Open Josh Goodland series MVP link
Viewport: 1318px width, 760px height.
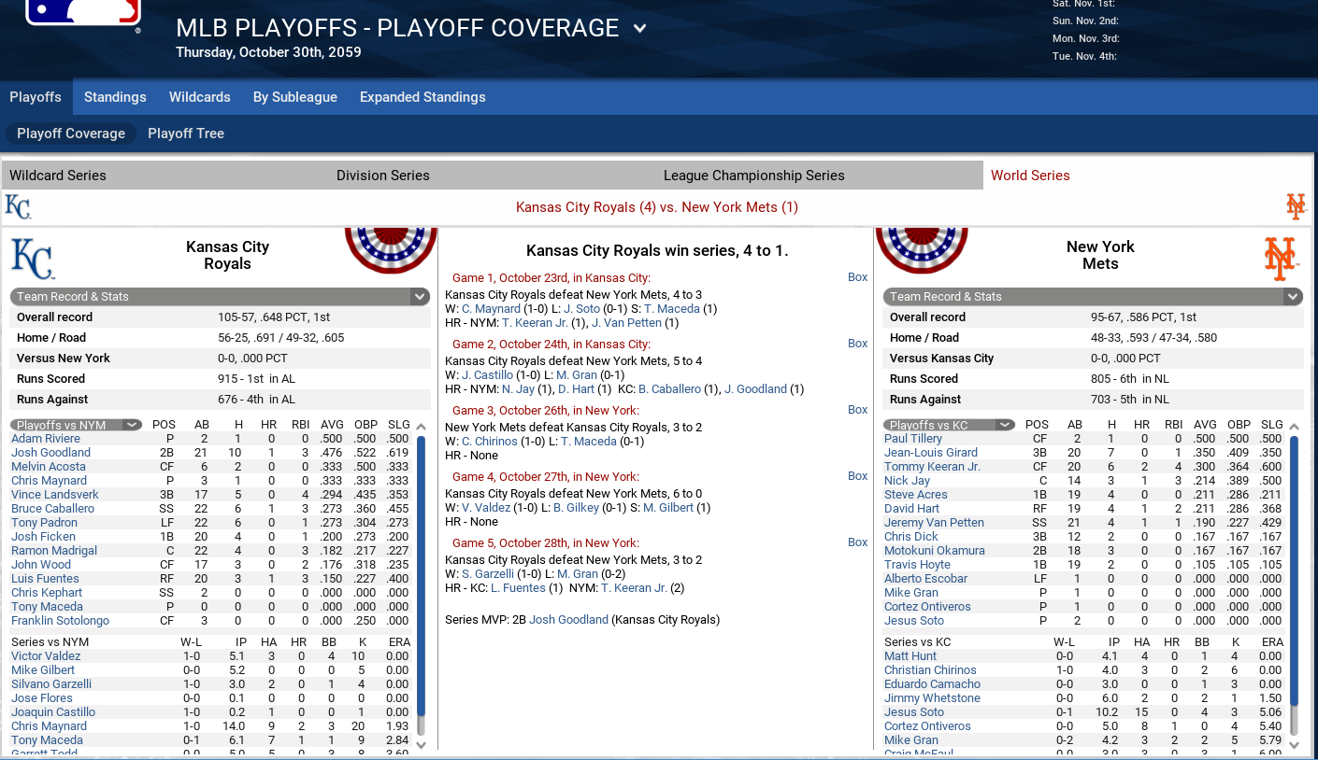click(x=568, y=620)
